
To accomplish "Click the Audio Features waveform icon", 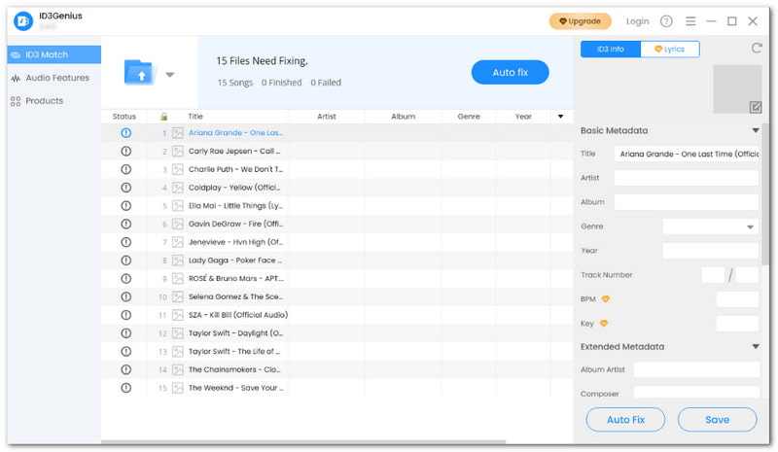I will pyautogui.click(x=16, y=79).
